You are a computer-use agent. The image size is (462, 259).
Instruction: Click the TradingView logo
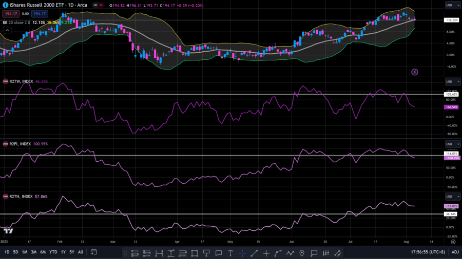click(8, 231)
